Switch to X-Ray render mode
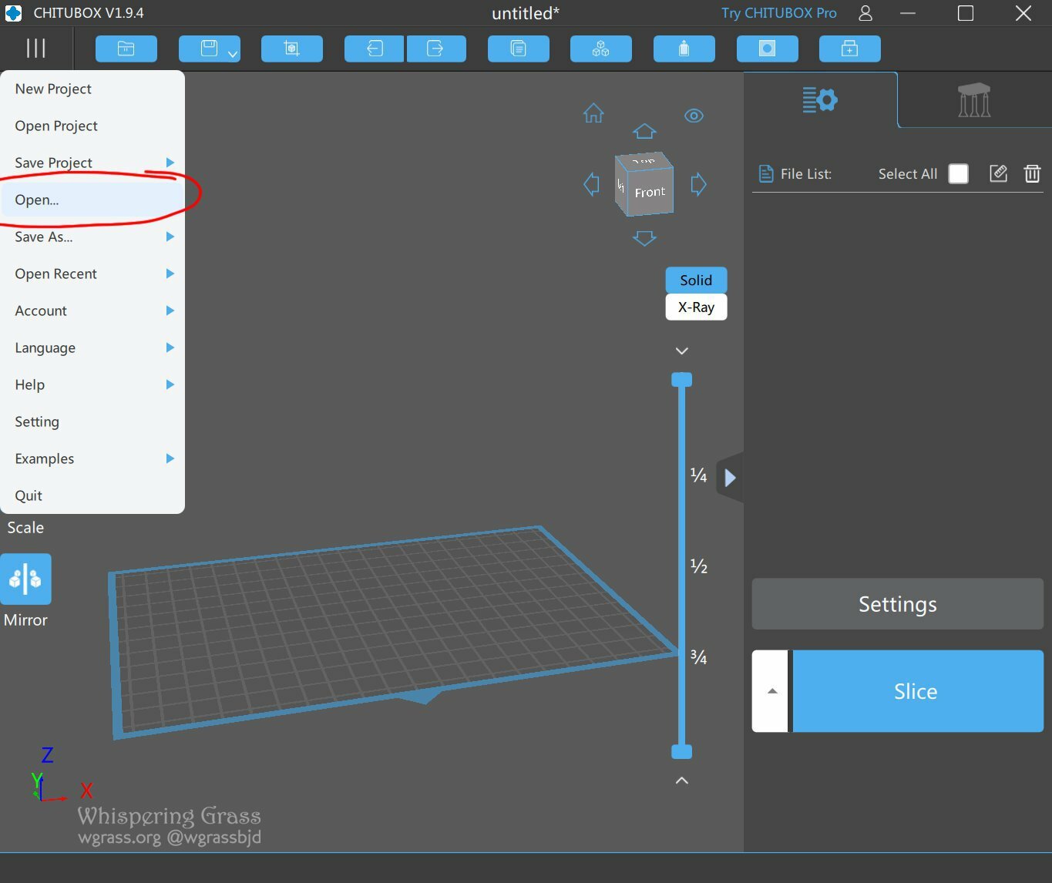1052x883 pixels. (x=696, y=307)
